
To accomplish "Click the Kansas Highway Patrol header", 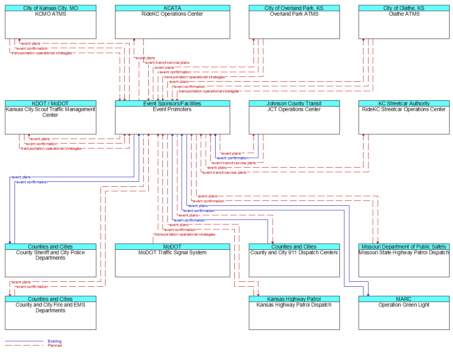I will [x=294, y=299].
